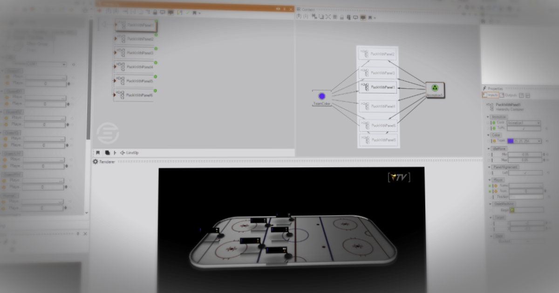Screen dimensions: 559x293
Task: Collapse the StateMachine property group
Action: [489, 203]
